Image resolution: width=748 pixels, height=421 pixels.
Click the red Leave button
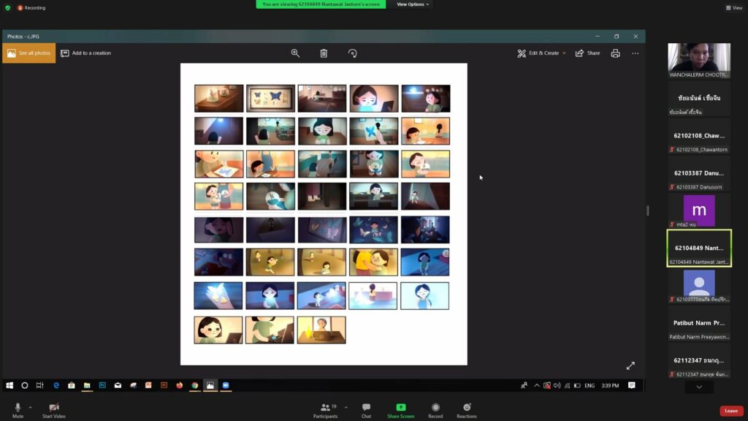coord(730,411)
